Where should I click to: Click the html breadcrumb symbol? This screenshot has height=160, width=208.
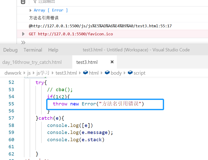coord(91,73)
